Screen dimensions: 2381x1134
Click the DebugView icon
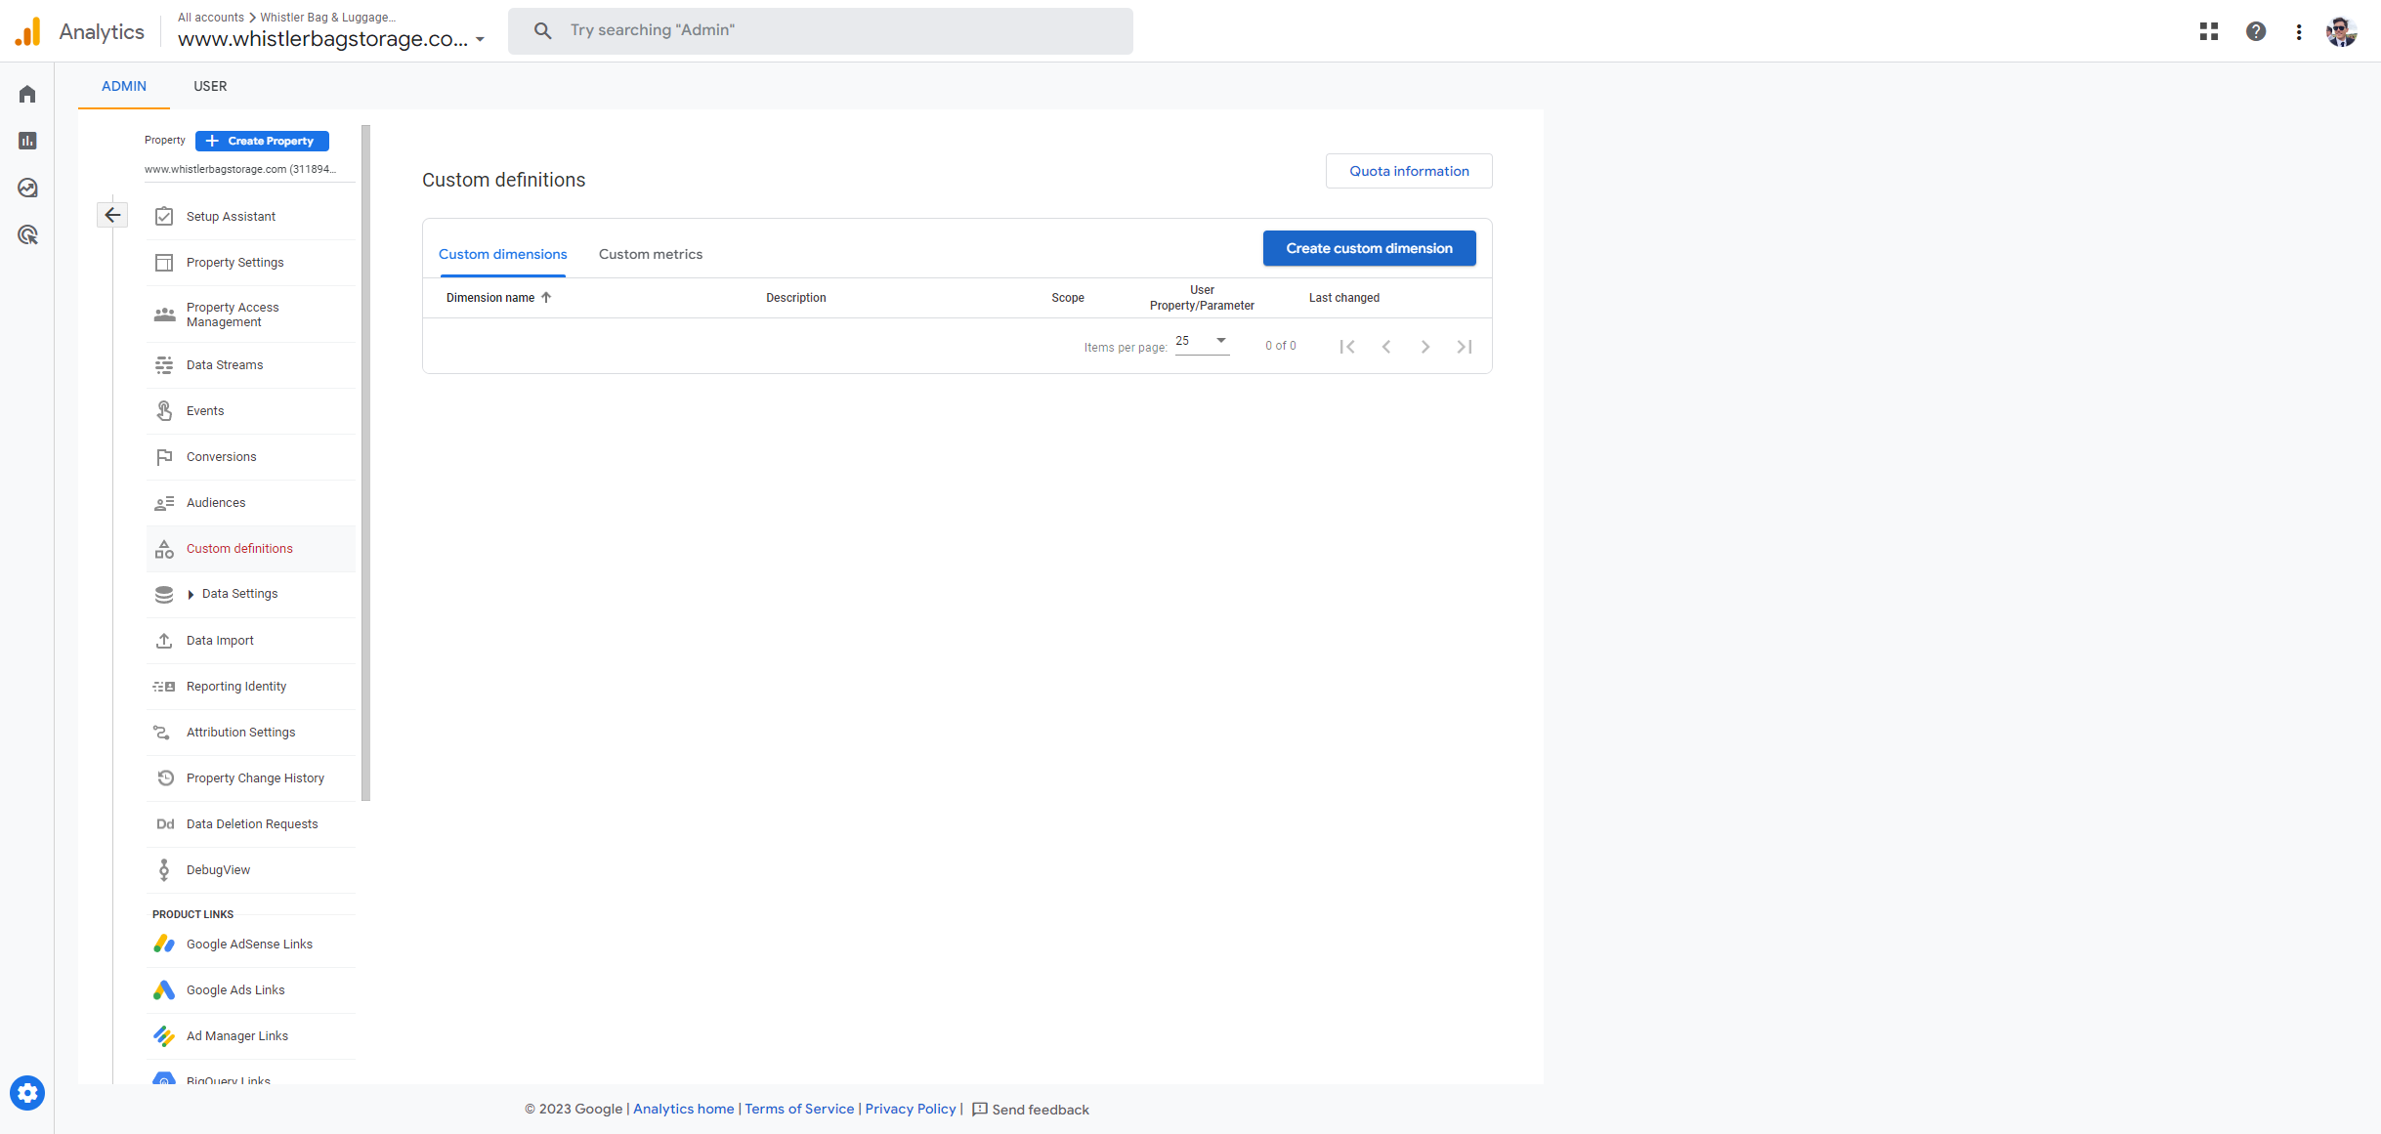[x=164, y=870]
